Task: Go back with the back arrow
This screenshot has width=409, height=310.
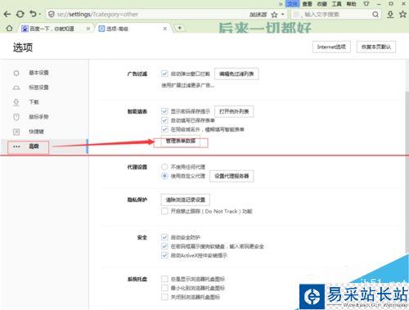Action: point(7,14)
